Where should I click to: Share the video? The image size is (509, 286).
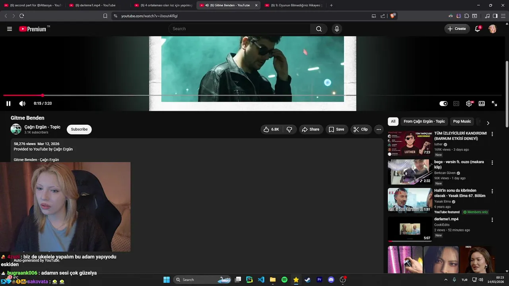click(310, 129)
